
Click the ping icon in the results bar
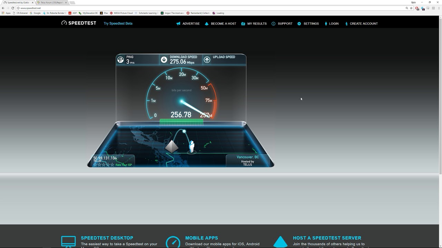(121, 60)
